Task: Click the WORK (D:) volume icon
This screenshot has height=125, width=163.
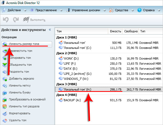Action: tap(61, 58)
